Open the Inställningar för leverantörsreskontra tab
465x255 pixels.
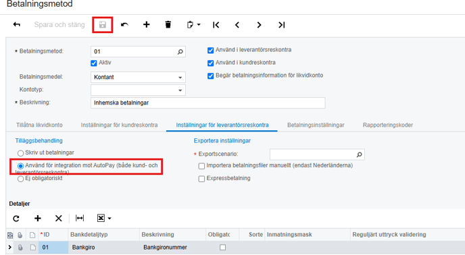tap(222, 125)
